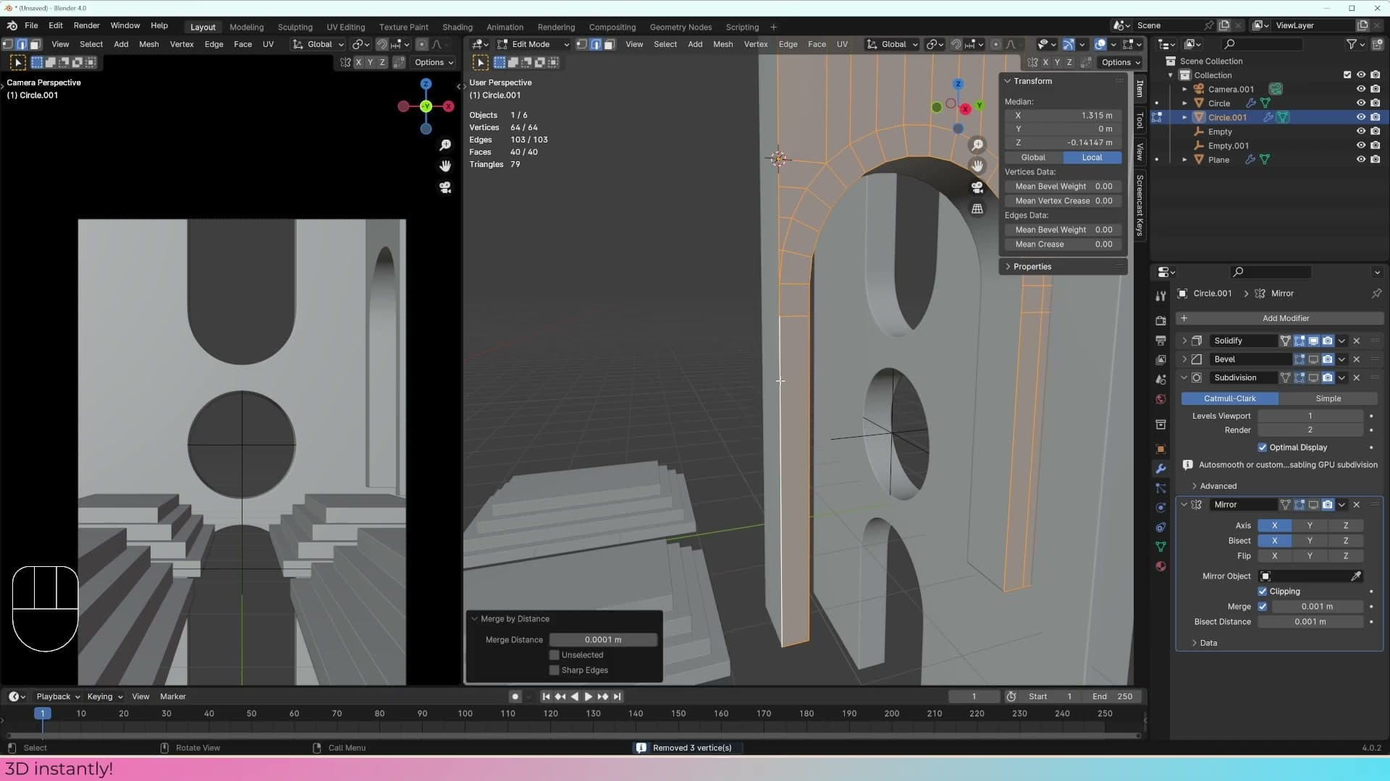Viewport: 1390px width, 781px height.
Task: Expand Solidify modifier panel
Action: point(1184,341)
